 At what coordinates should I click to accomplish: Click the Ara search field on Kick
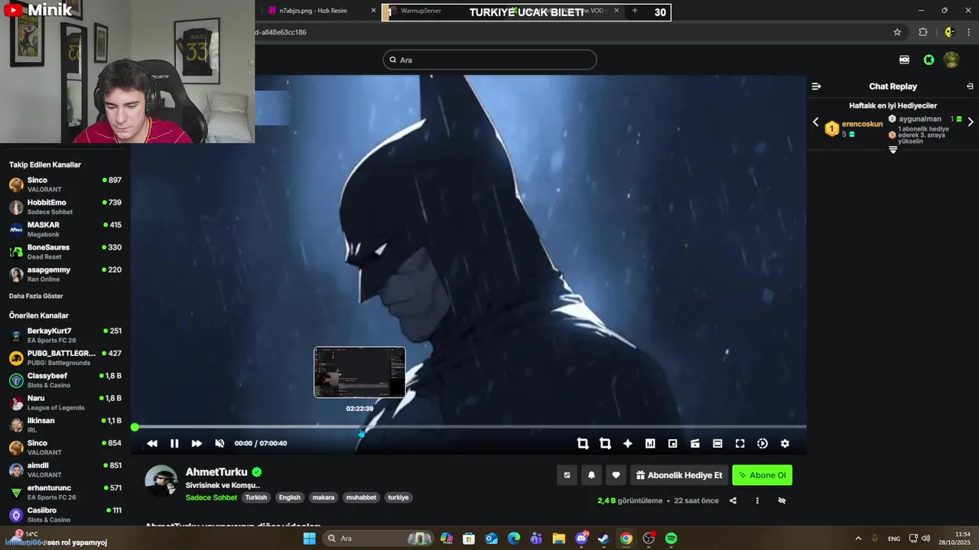pyautogui.click(x=489, y=60)
